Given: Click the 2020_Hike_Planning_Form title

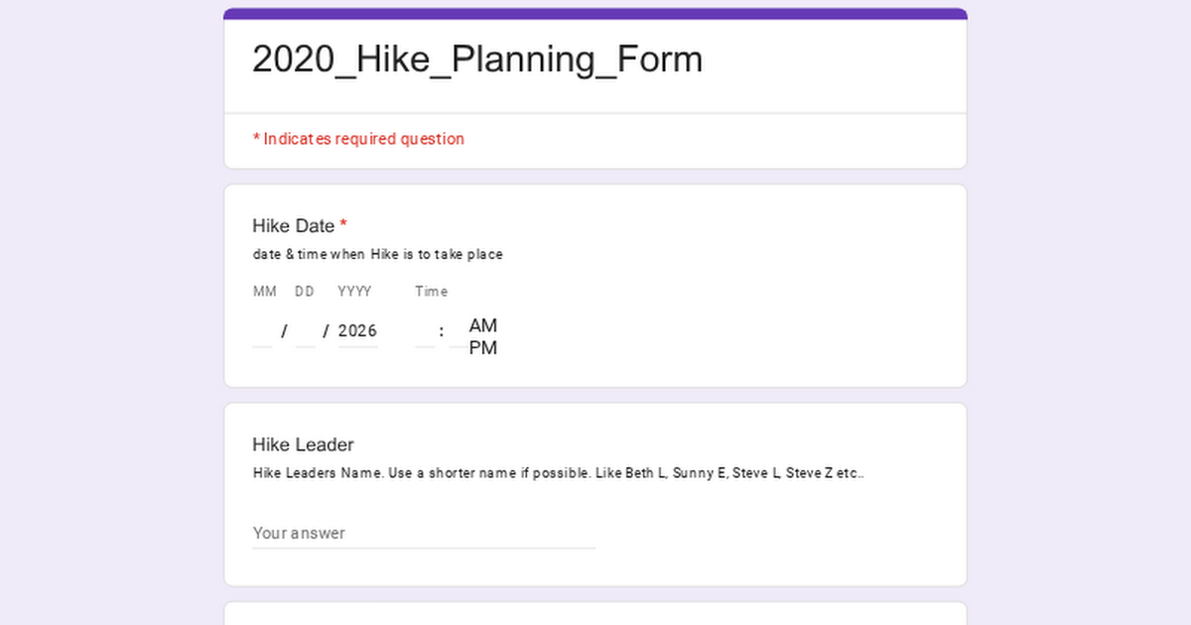Looking at the screenshot, I should (x=477, y=60).
